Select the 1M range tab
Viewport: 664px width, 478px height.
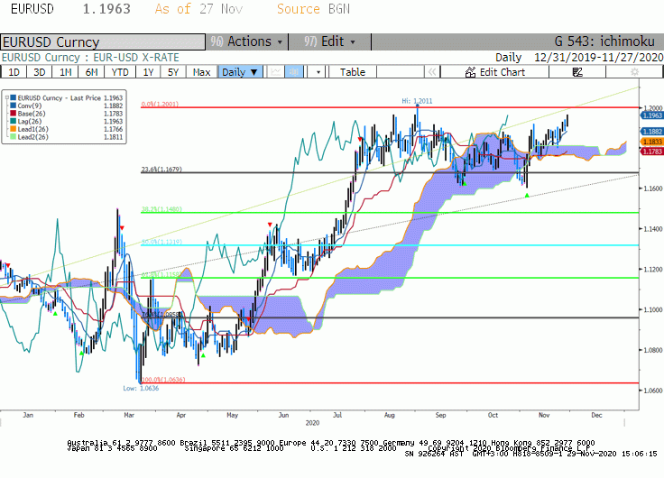click(65, 72)
